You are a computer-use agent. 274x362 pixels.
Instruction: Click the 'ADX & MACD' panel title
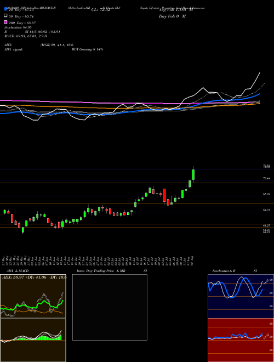tap(18, 271)
